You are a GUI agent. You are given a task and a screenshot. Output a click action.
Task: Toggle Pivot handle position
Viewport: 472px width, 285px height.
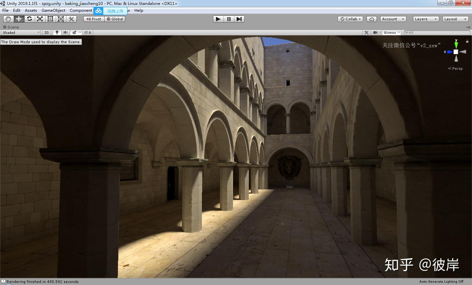coord(94,19)
